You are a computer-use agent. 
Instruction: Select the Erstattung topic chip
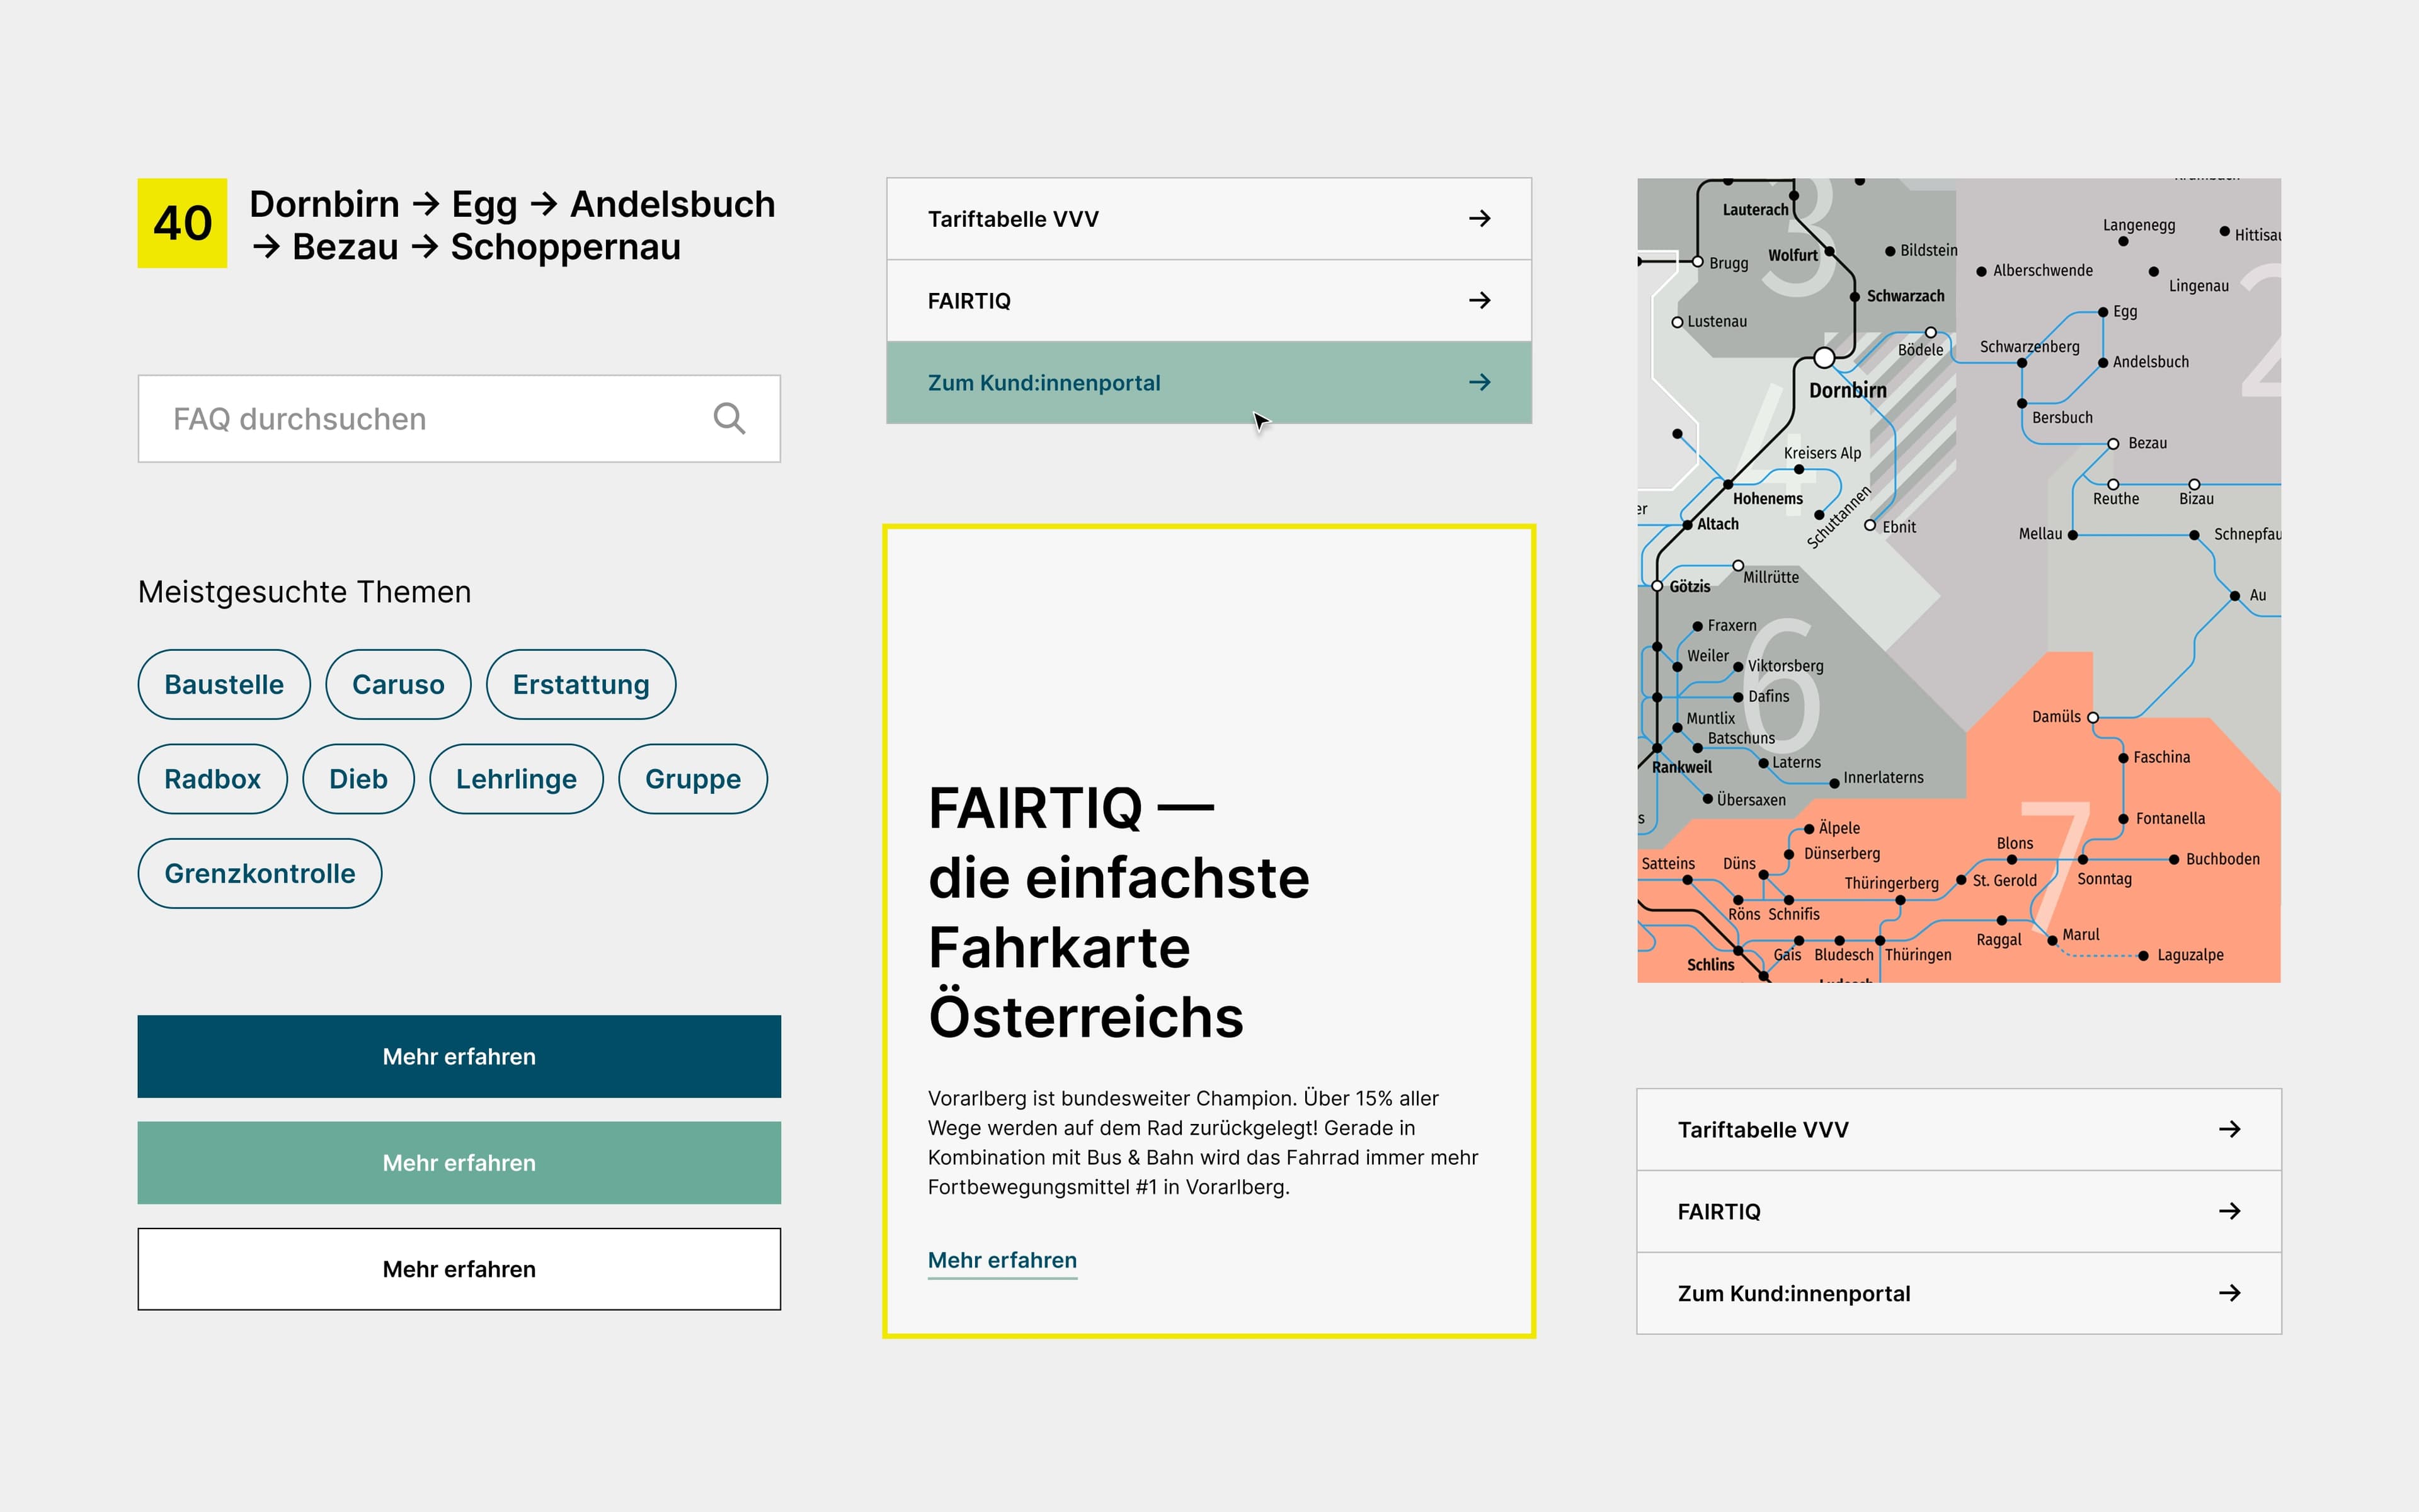[x=581, y=684]
